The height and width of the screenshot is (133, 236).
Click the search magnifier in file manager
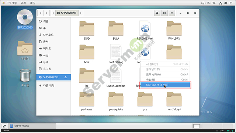157,13
